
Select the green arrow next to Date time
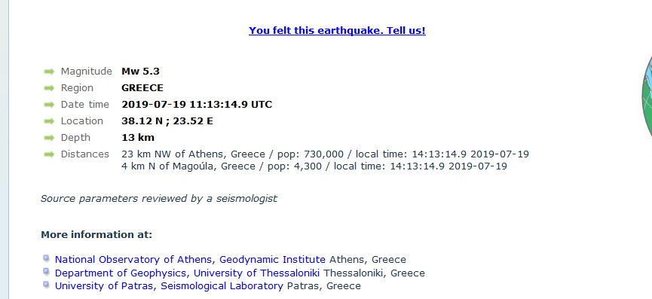(x=49, y=105)
